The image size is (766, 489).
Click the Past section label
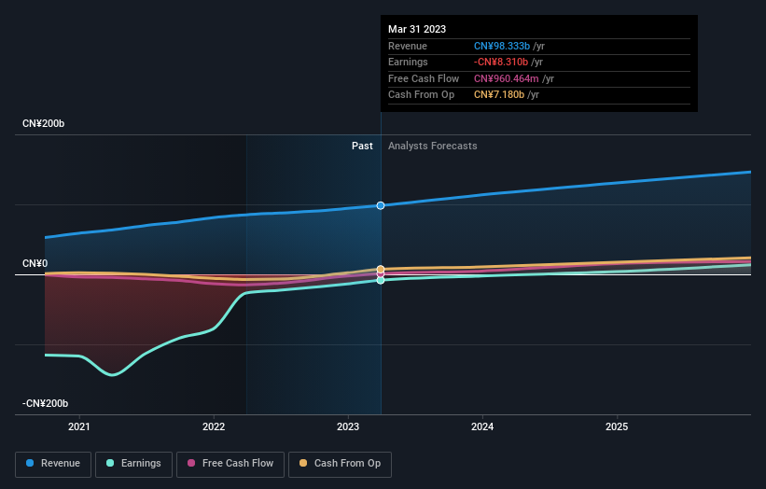(x=362, y=147)
